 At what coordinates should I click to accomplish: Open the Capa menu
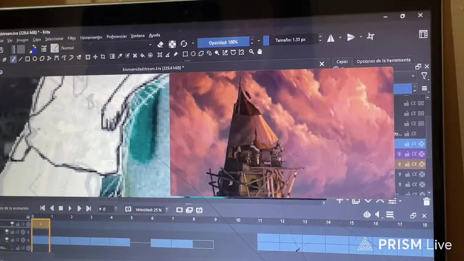[37, 40]
